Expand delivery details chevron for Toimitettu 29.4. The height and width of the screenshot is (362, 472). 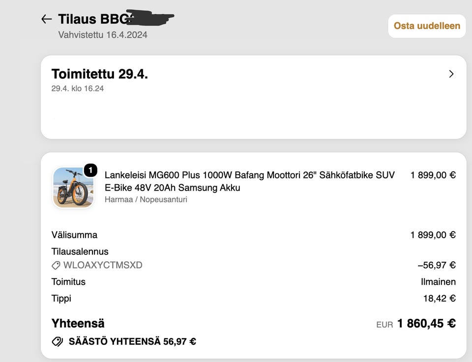(451, 74)
